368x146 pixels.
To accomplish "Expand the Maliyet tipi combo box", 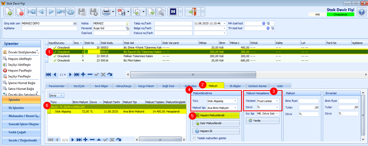I will [235, 108].
